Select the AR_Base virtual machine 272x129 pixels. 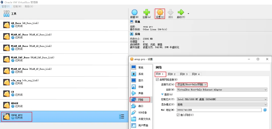click(64, 25)
